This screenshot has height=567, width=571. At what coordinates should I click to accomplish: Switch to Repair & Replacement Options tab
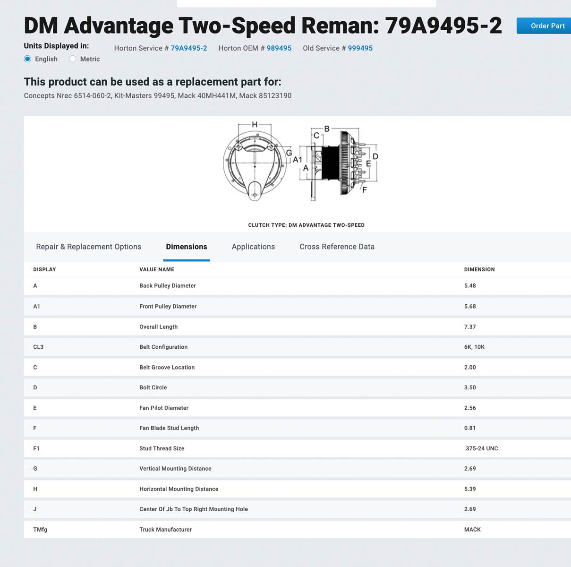(88, 247)
